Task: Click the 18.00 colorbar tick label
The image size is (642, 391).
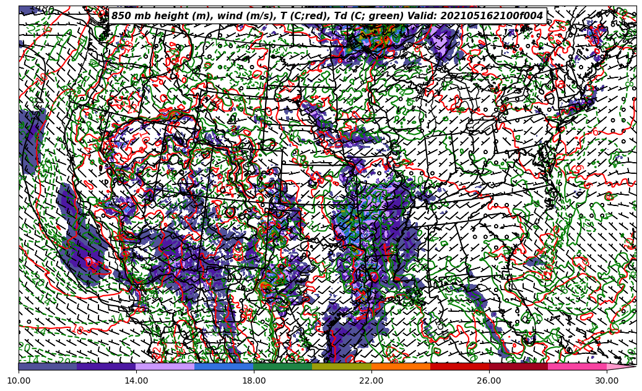Action: point(254,381)
